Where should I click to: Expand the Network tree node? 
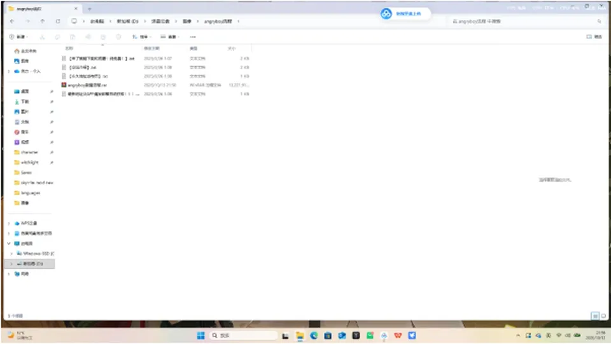[9, 274]
